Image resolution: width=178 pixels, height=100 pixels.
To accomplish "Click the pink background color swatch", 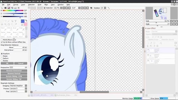I will click(x=26, y=24).
